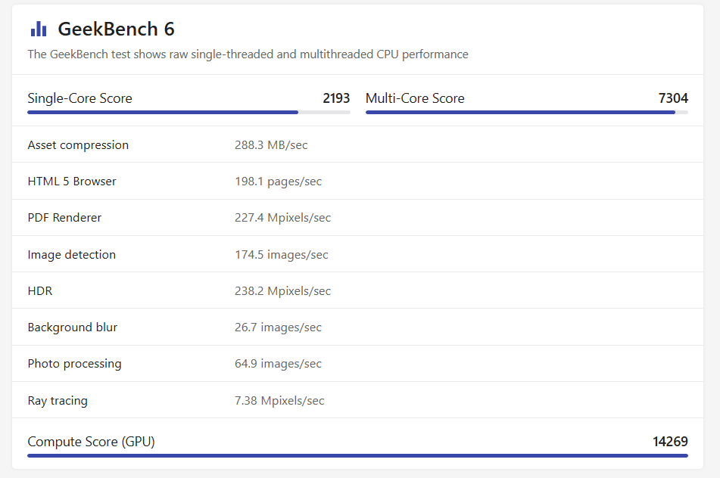
Task: Click the Multi-Core score value 7304
Action: click(673, 98)
